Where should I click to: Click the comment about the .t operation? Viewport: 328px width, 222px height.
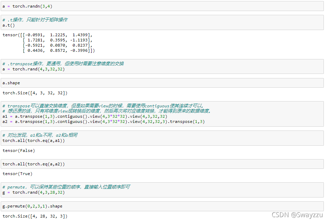pyautogui.click(x=35, y=20)
